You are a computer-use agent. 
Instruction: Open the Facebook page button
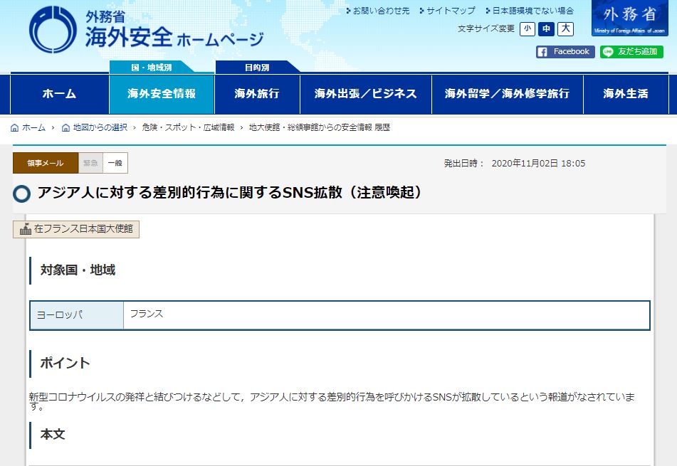tap(565, 52)
